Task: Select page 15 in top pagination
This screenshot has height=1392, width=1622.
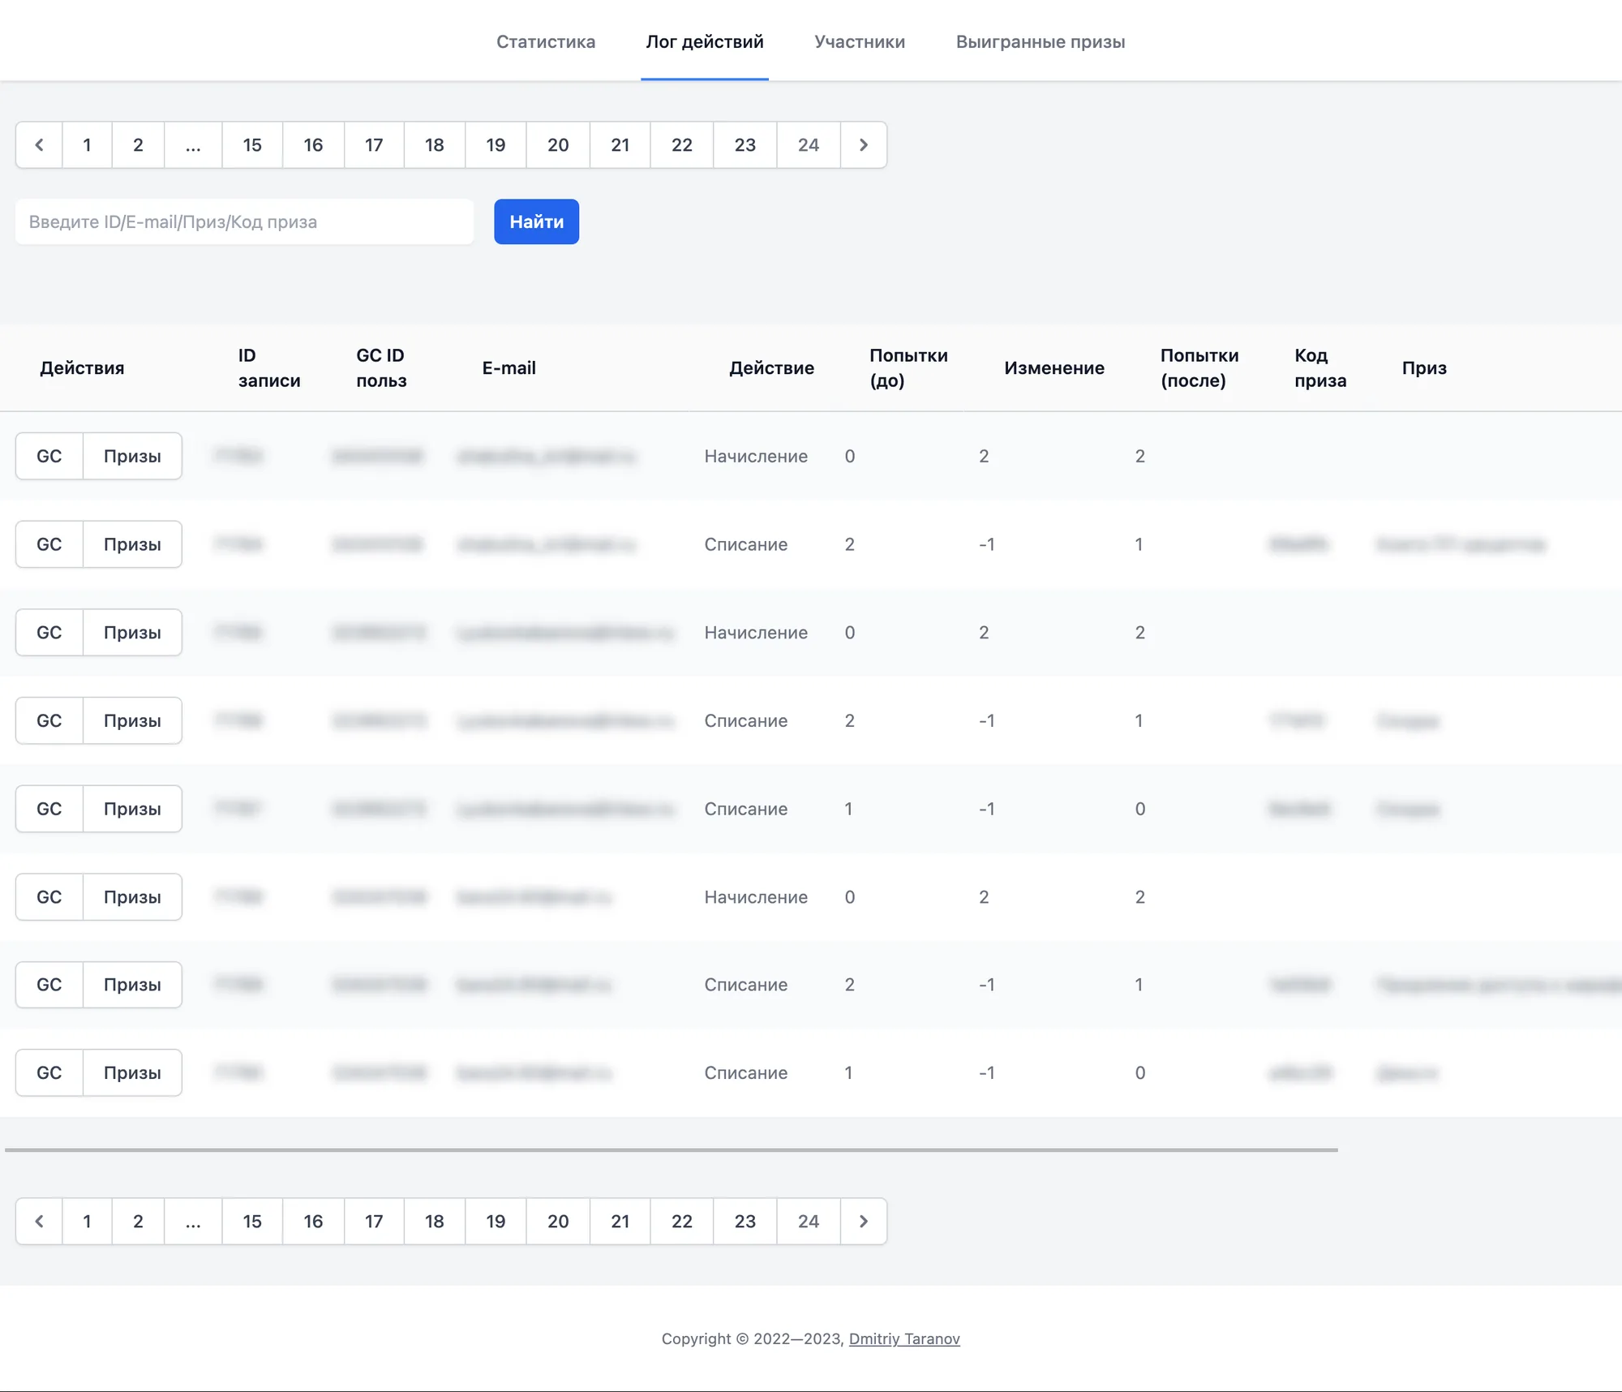Action: click(252, 145)
